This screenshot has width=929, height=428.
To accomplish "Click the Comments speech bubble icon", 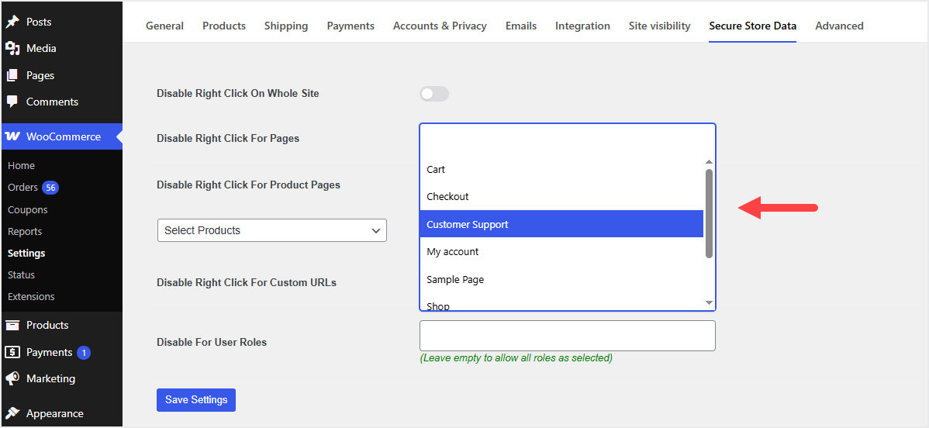I will pos(12,102).
